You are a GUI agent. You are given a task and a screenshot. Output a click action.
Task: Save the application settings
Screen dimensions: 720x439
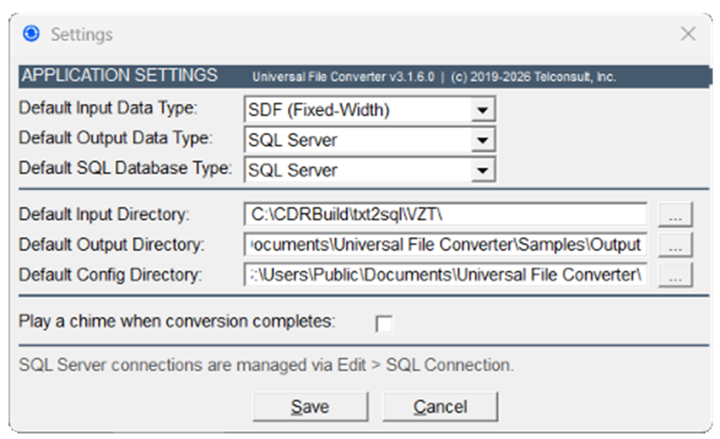310,407
